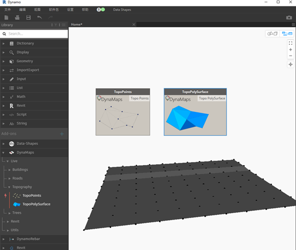Select the TopoPoints node in library

(32, 196)
